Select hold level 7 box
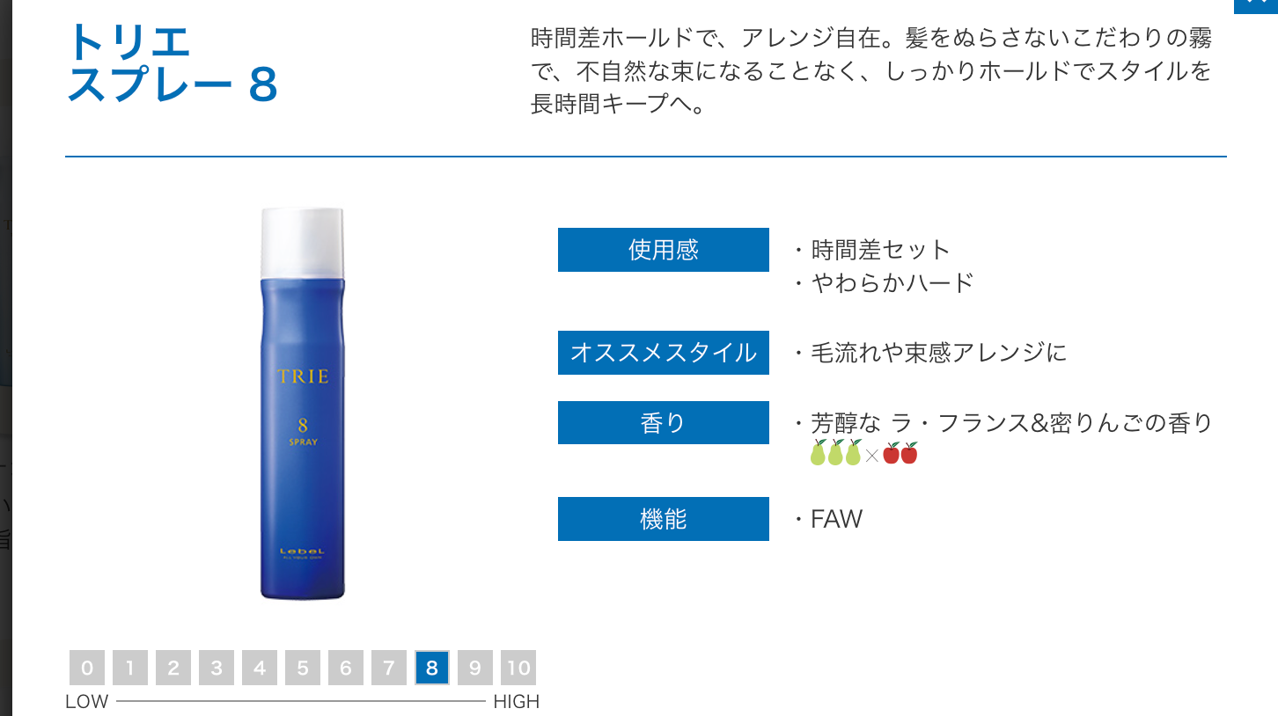1278x716 pixels. click(x=389, y=669)
